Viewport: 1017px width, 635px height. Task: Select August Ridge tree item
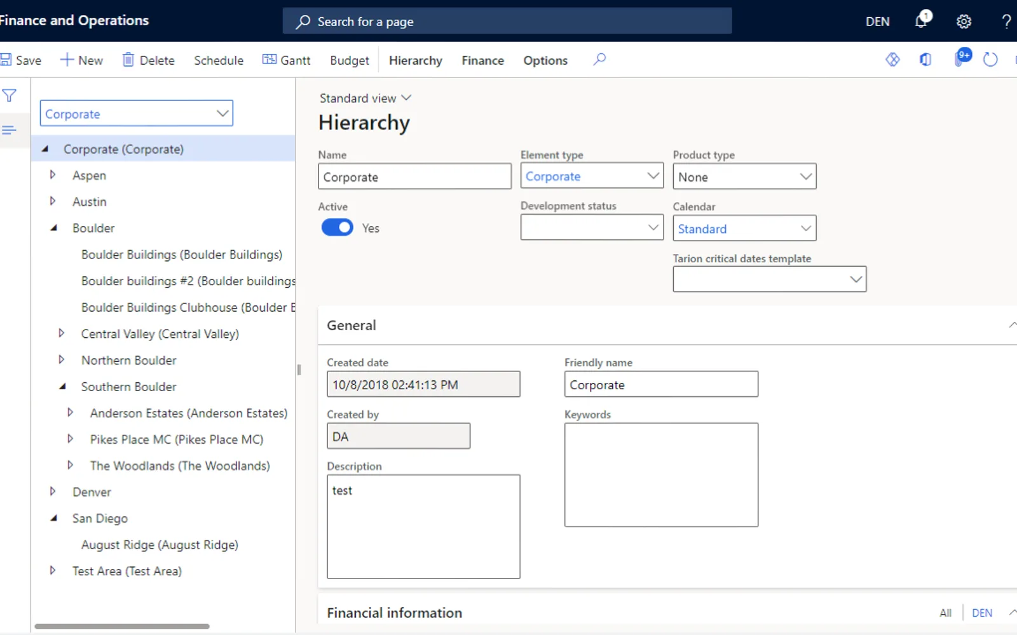click(160, 545)
